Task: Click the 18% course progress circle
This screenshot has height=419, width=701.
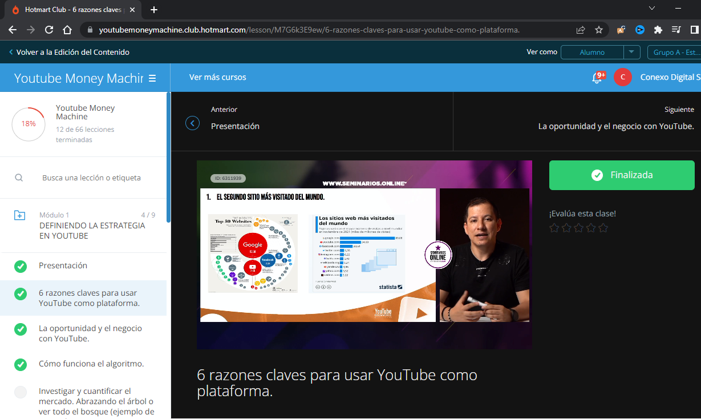Action: coord(29,124)
